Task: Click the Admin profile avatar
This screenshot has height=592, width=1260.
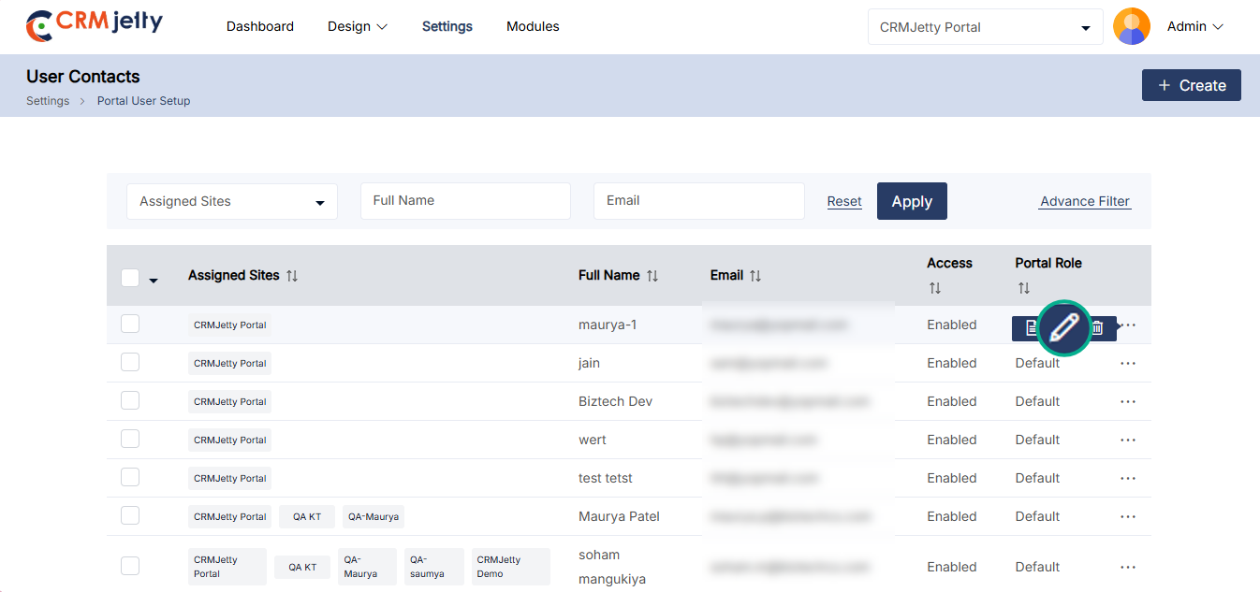Action: click(1131, 26)
